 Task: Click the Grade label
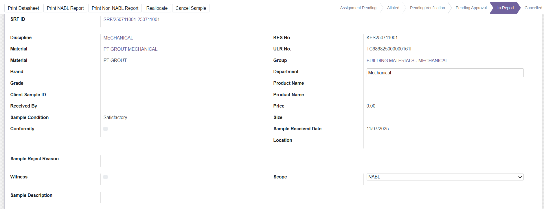click(17, 83)
